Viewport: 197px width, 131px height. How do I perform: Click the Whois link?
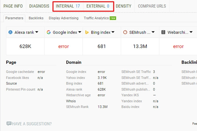(x=71, y=101)
